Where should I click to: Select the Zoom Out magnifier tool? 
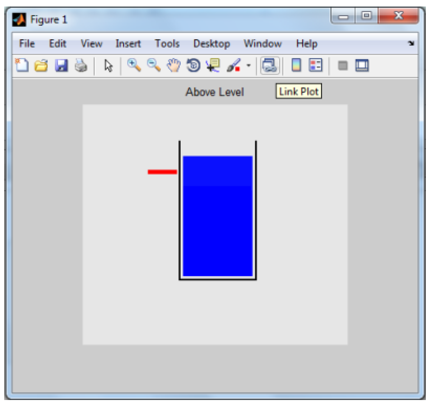pos(154,66)
